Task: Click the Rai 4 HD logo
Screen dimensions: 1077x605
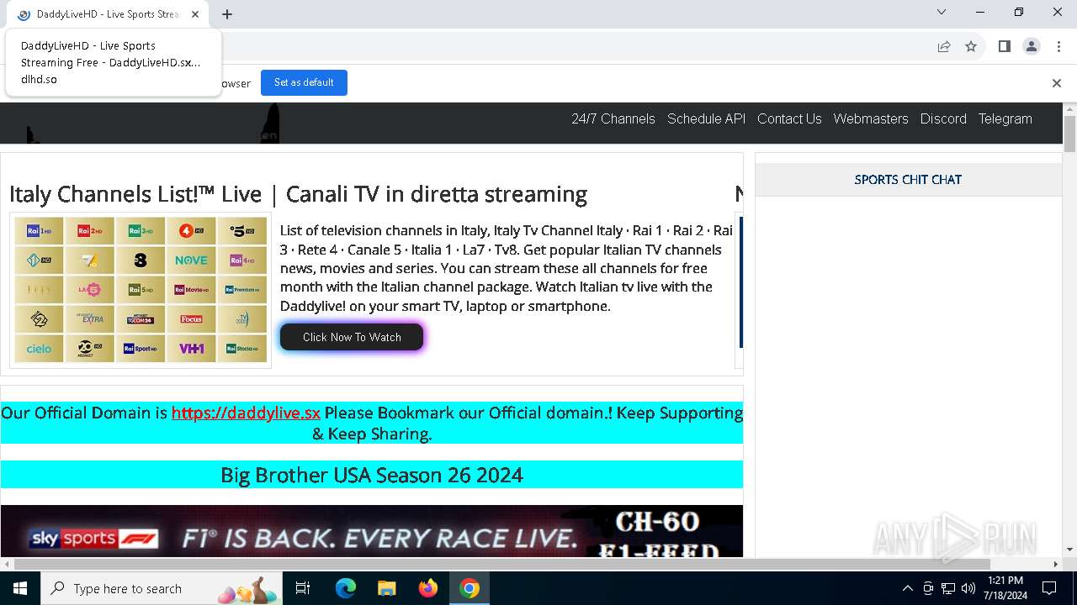Action: (x=241, y=260)
